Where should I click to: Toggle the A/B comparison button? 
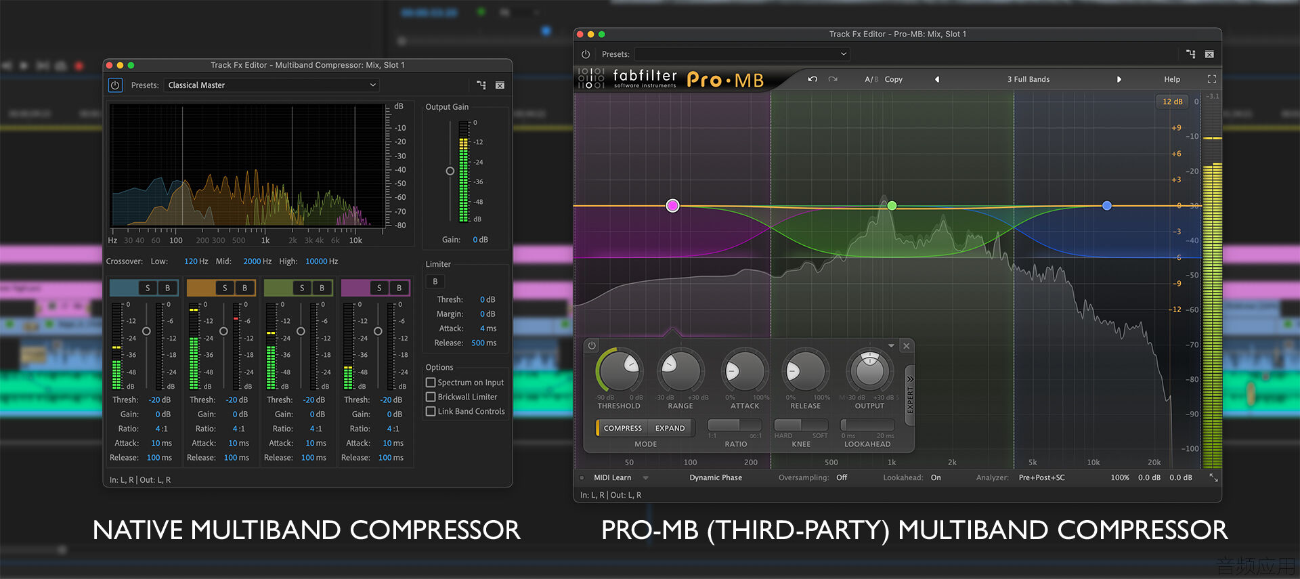[x=871, y=79]
